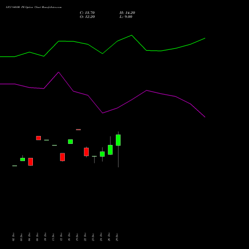249x249 pixels.
Task: Click the green candle above 26 Dec
Action: click(x=110, y=150)
